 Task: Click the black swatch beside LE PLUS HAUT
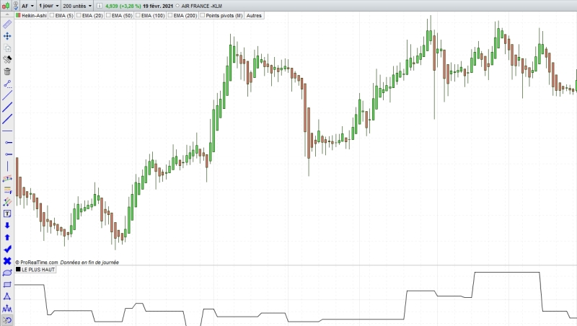tap(18, 269)
